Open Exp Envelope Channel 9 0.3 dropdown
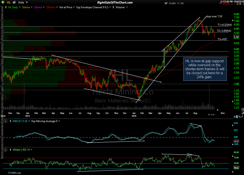This screenshot has height=175, width=244. point(110,7)
